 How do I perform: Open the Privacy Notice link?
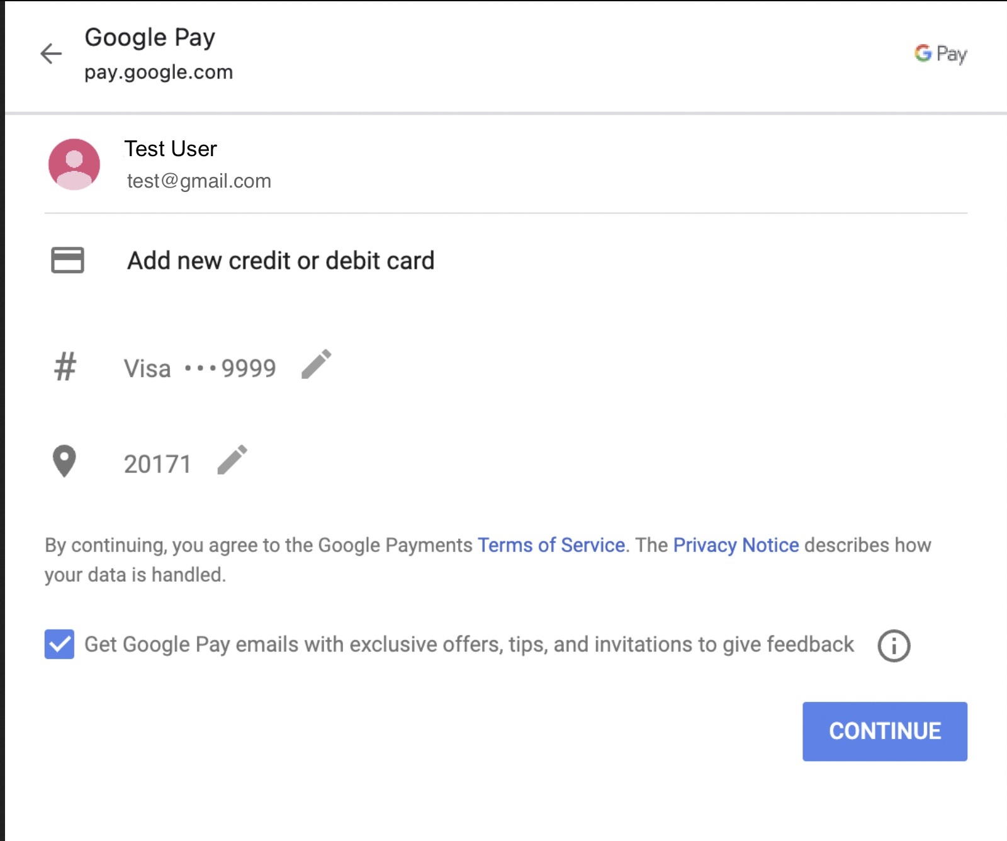pyautogui.click(x=736, y=545)
